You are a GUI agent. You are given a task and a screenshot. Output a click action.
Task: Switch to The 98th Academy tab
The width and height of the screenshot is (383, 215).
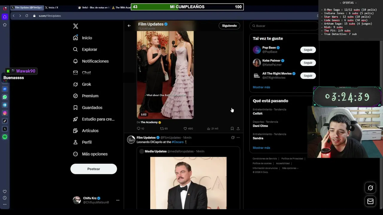coord(121,7)
